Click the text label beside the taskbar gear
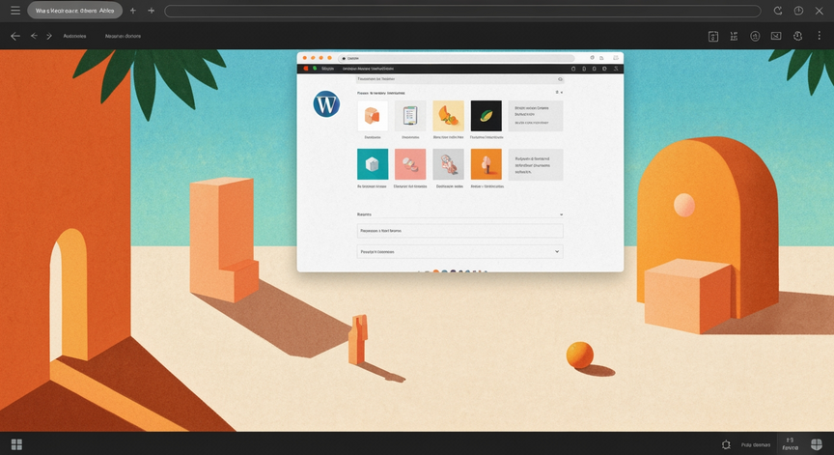Viewport: 834px width, 455px height. click(x=755, y=445)
